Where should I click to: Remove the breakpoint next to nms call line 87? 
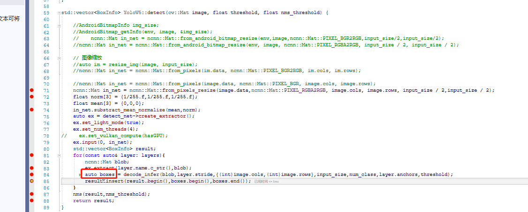[x=32, y=194]
